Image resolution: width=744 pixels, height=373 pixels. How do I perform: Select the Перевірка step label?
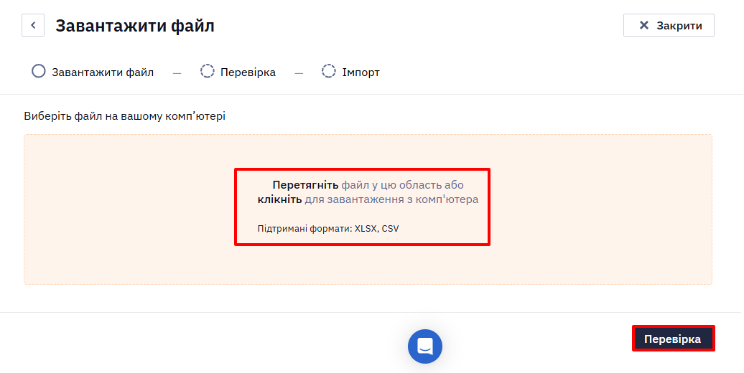click(x=248, y=72)
